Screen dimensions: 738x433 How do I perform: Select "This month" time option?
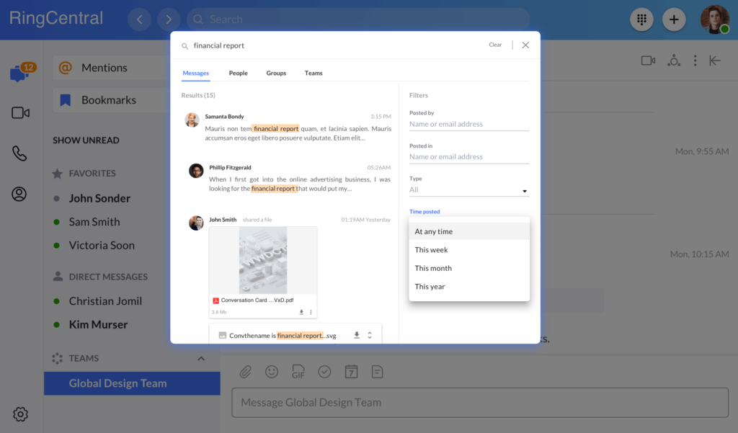coord(433,268)
